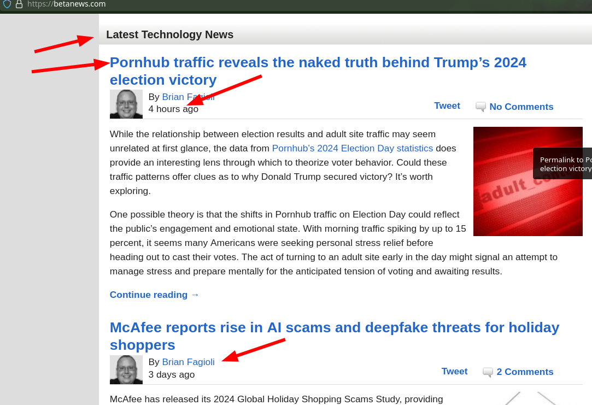
Task: Click the speech bubble icon beside 2 Comments
Action: pyautogui.click(x=488, y=372)
